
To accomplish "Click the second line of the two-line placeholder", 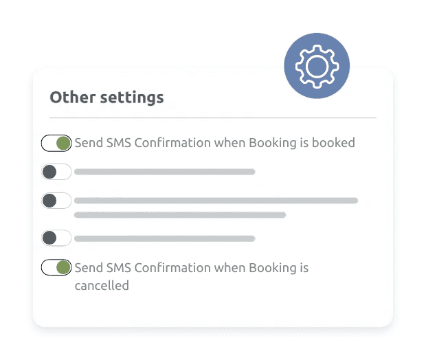I will click(x=179, y=215).
